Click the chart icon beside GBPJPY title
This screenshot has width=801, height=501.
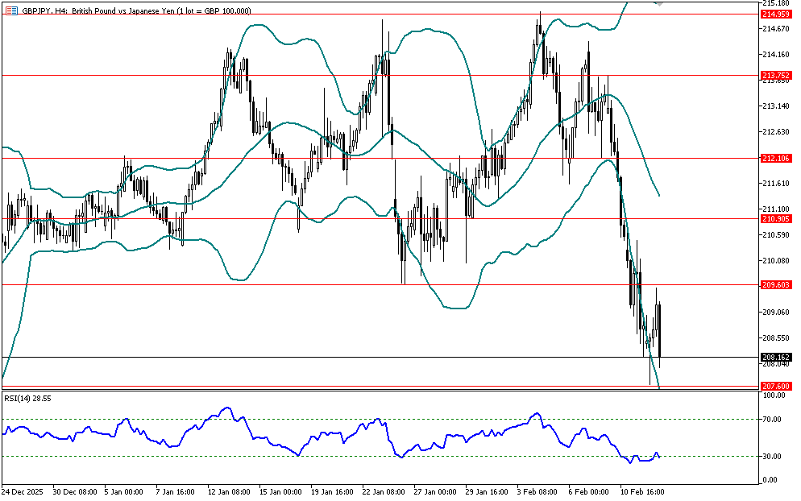[x=10, y=10]
